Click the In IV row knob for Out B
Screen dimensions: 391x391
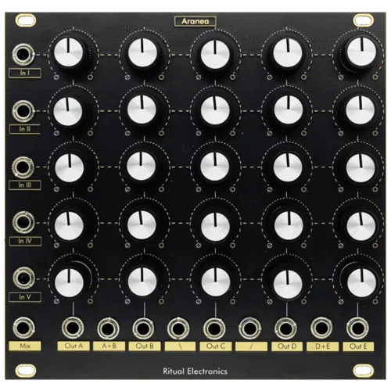point(142,224)
